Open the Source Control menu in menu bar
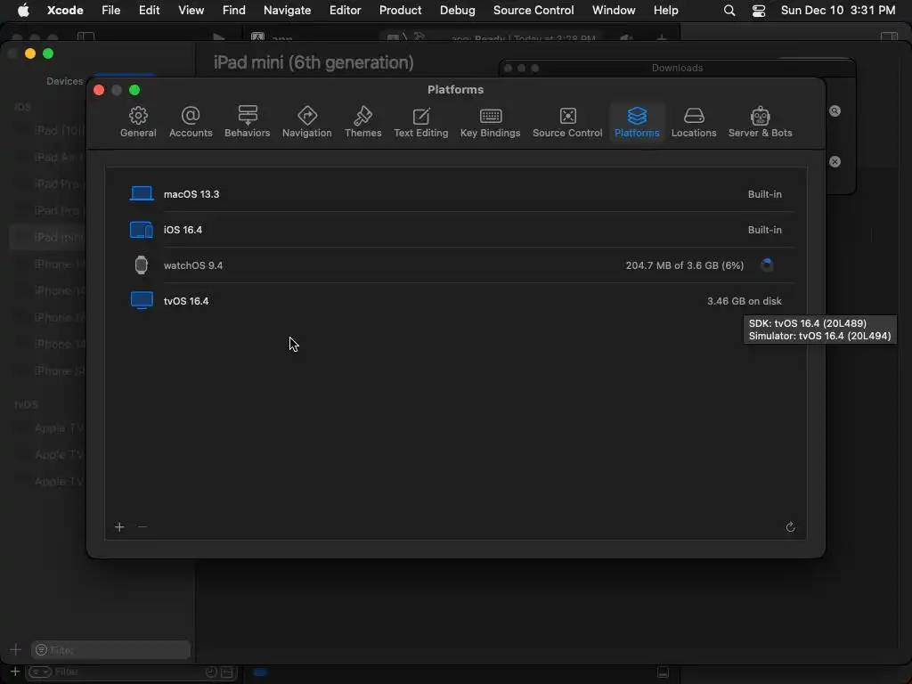Screen dimensions: 912x684 [x=533, y=10]
